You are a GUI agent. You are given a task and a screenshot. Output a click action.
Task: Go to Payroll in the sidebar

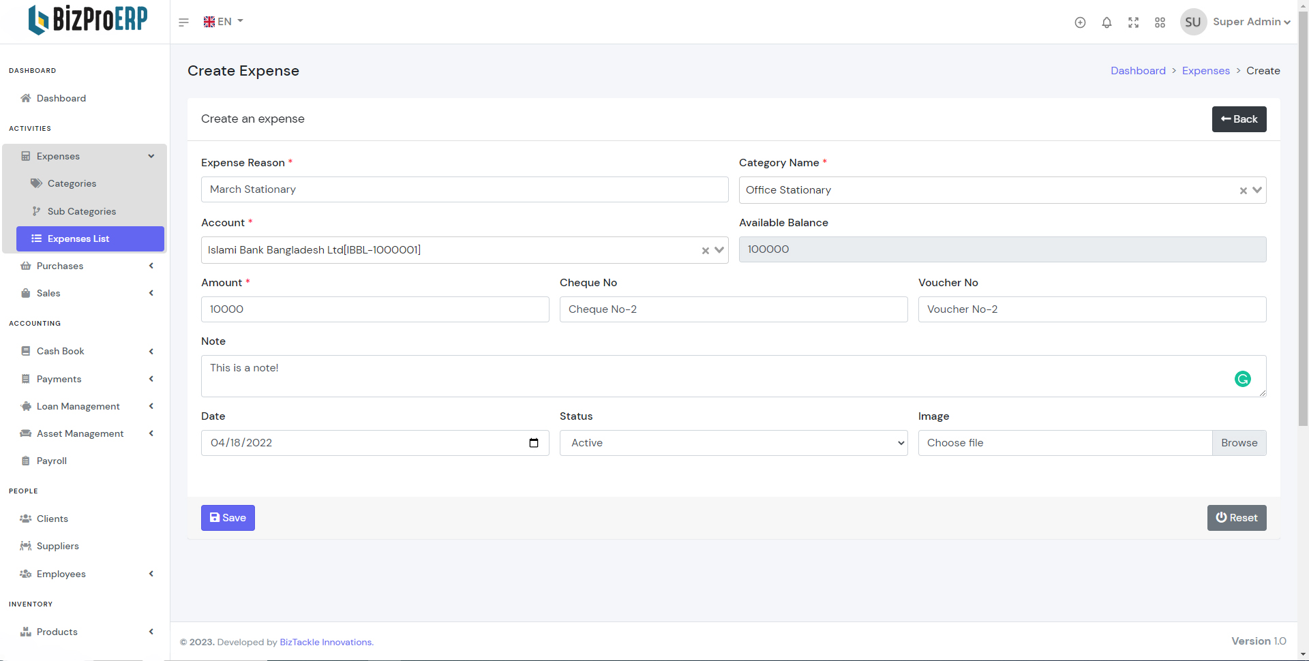[52, 461]
